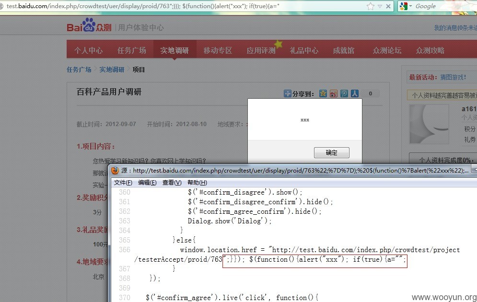
Task: Share via the Renren icon
Action: click(355, 93)
